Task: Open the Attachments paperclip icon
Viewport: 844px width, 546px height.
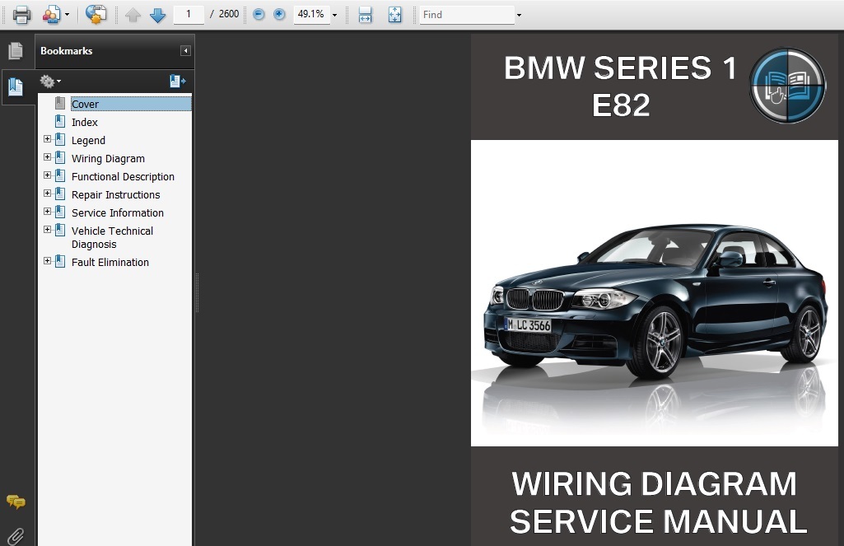Action: 16,536
